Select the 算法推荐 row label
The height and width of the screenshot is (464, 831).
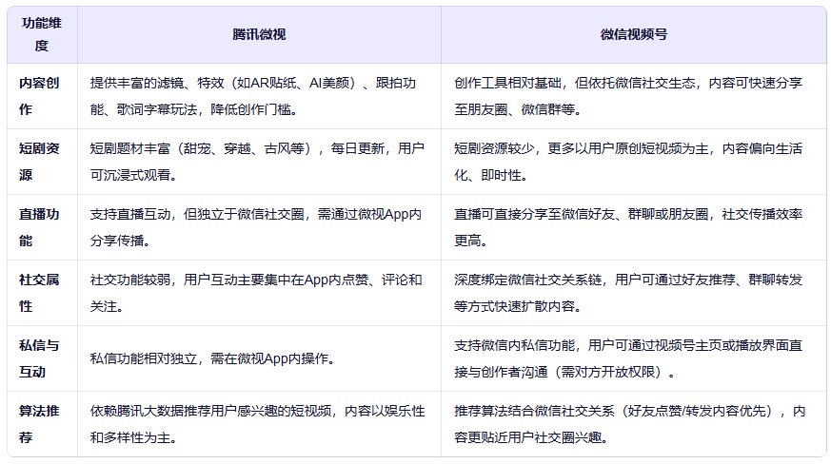click(42, 424)
